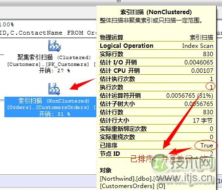Click the 开销: 27 % cost label
The image size is (222, 190).
[54, 71]
